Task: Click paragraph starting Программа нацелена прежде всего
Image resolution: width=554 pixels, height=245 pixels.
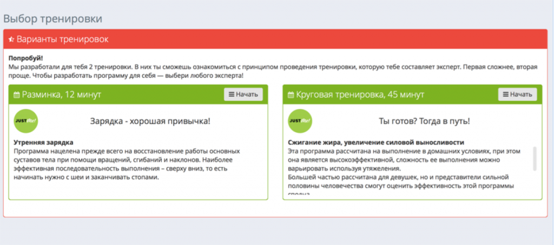Action: [x=127, y=164]
